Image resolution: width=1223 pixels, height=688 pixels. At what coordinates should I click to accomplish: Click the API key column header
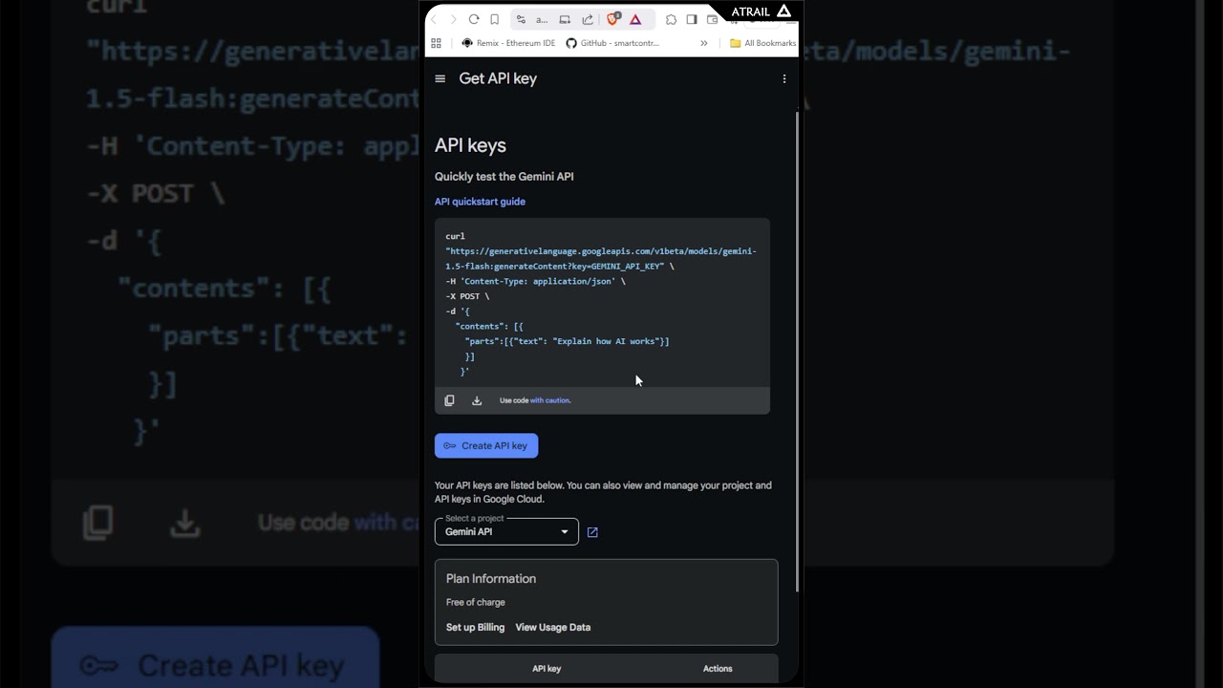click(547, 669)
